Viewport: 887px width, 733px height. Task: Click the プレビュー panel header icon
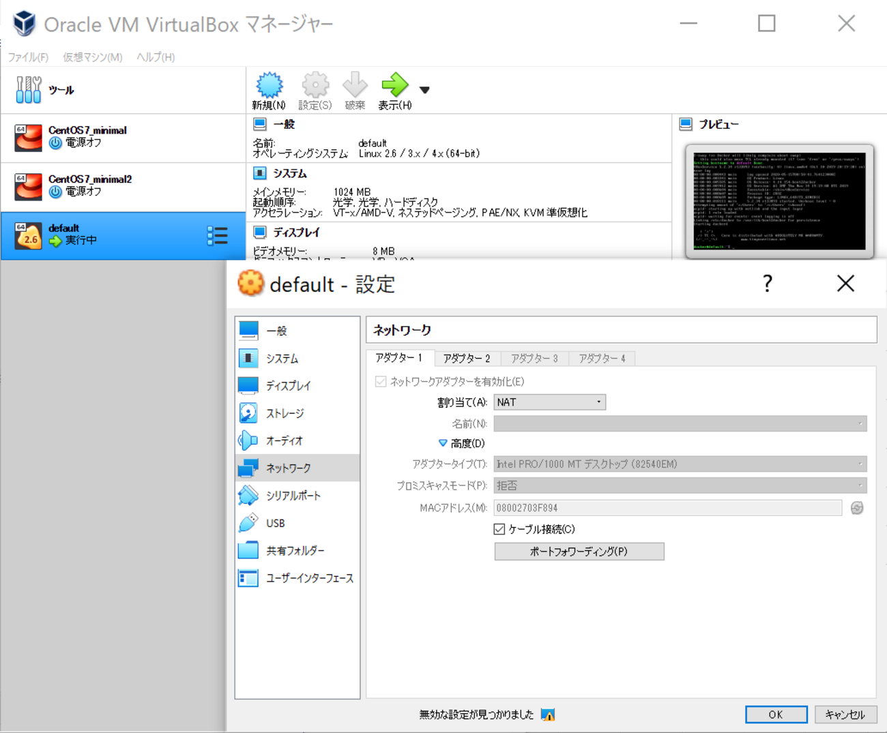tap(686, 124)
